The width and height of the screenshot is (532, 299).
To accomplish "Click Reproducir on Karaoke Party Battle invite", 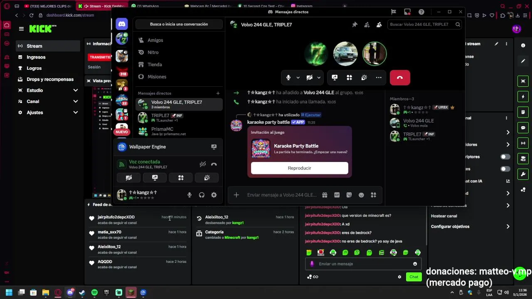I will point(299,168).
